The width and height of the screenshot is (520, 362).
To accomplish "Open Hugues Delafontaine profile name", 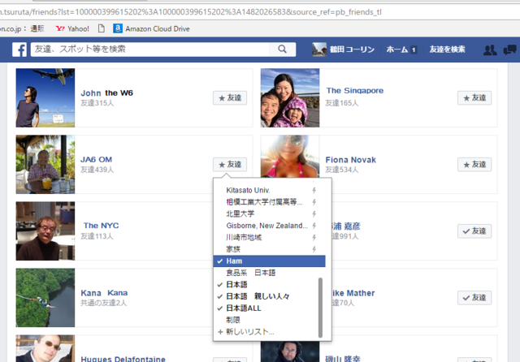I will point(123,359).
